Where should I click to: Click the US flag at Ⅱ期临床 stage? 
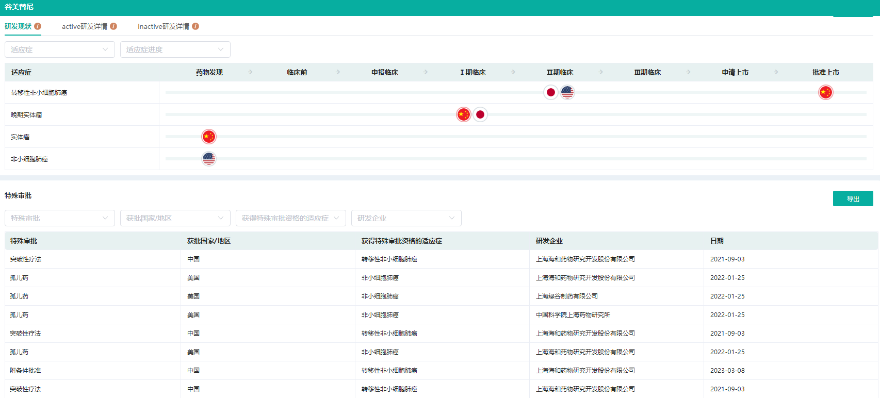point(567,92)
